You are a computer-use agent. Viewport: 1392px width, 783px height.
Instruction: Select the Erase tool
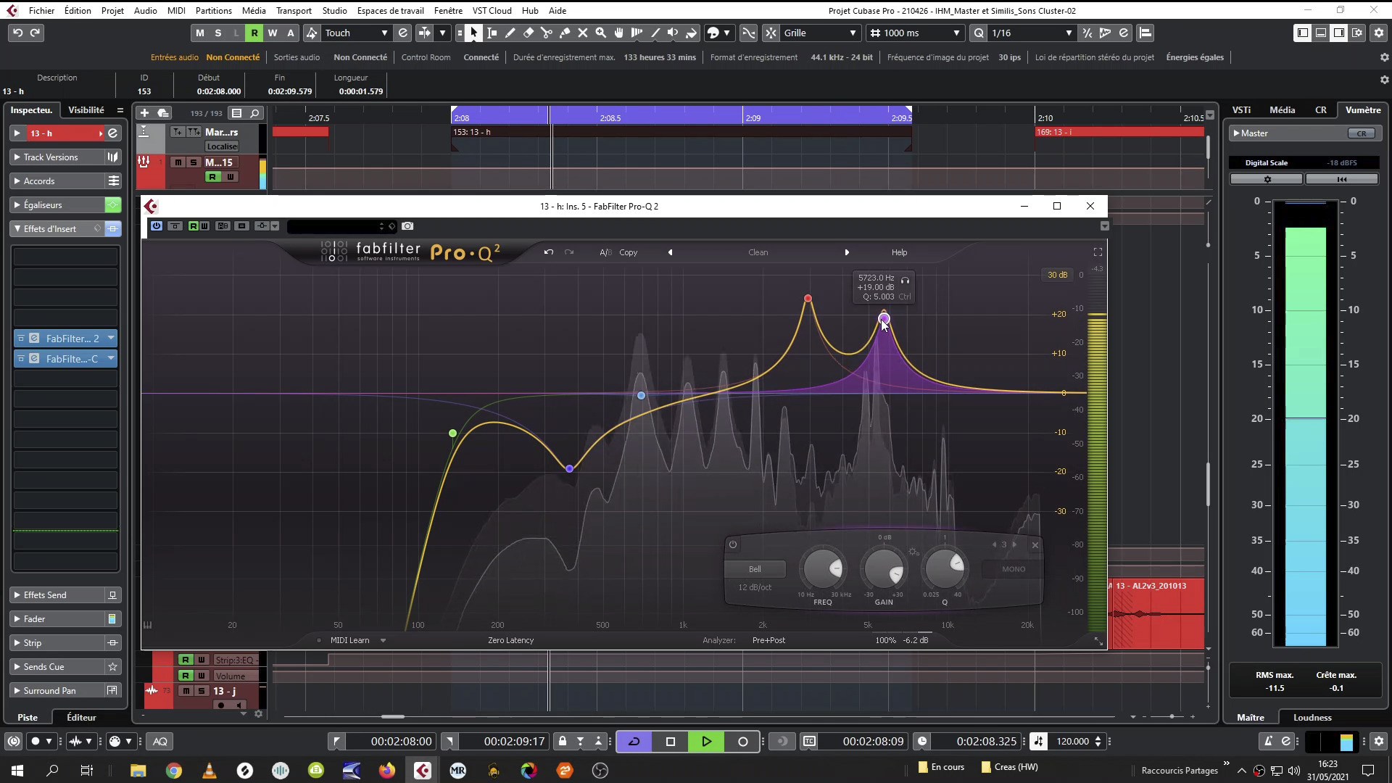529,33
